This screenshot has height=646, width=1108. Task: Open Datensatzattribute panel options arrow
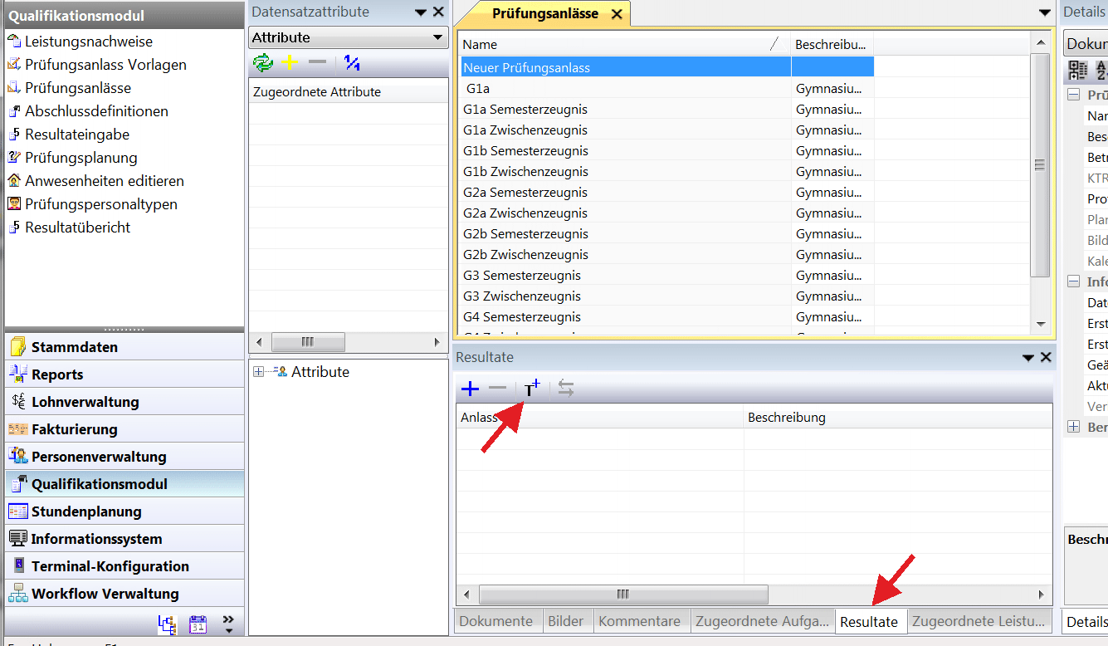421,12
